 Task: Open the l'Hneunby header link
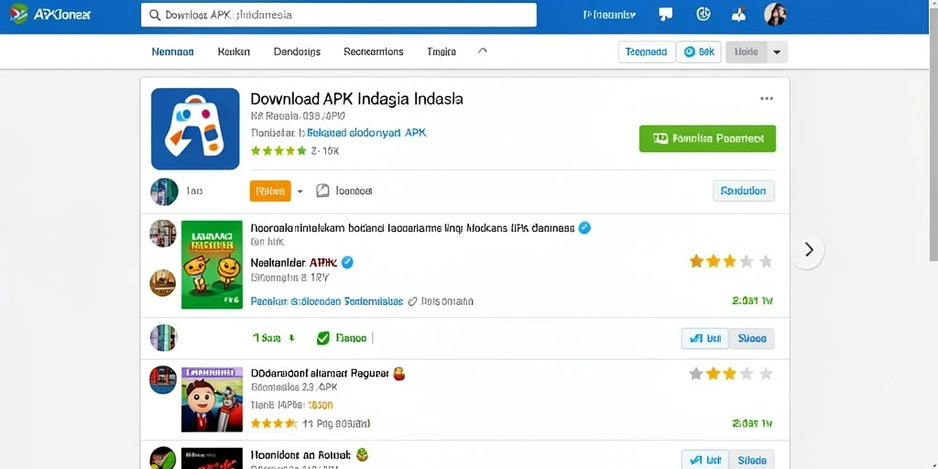click(x=609, y=15)
